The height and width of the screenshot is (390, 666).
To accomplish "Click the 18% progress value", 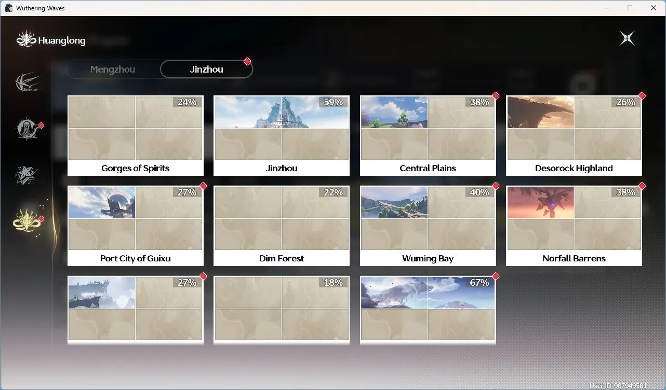I will click(x=334, y=283).
